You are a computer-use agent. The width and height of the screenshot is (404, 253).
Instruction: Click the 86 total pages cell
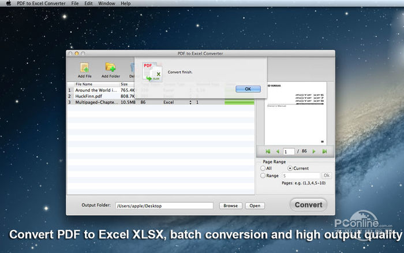pyautogui.click(x=143, y=102)
